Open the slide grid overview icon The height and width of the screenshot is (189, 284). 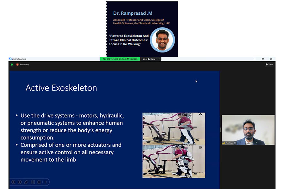33,182
